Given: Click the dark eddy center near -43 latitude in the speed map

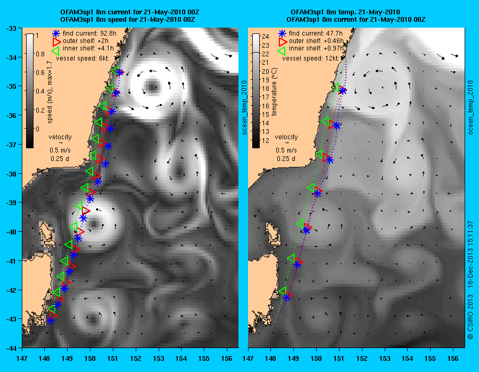Looking at the screenshot, I should 93,319.
